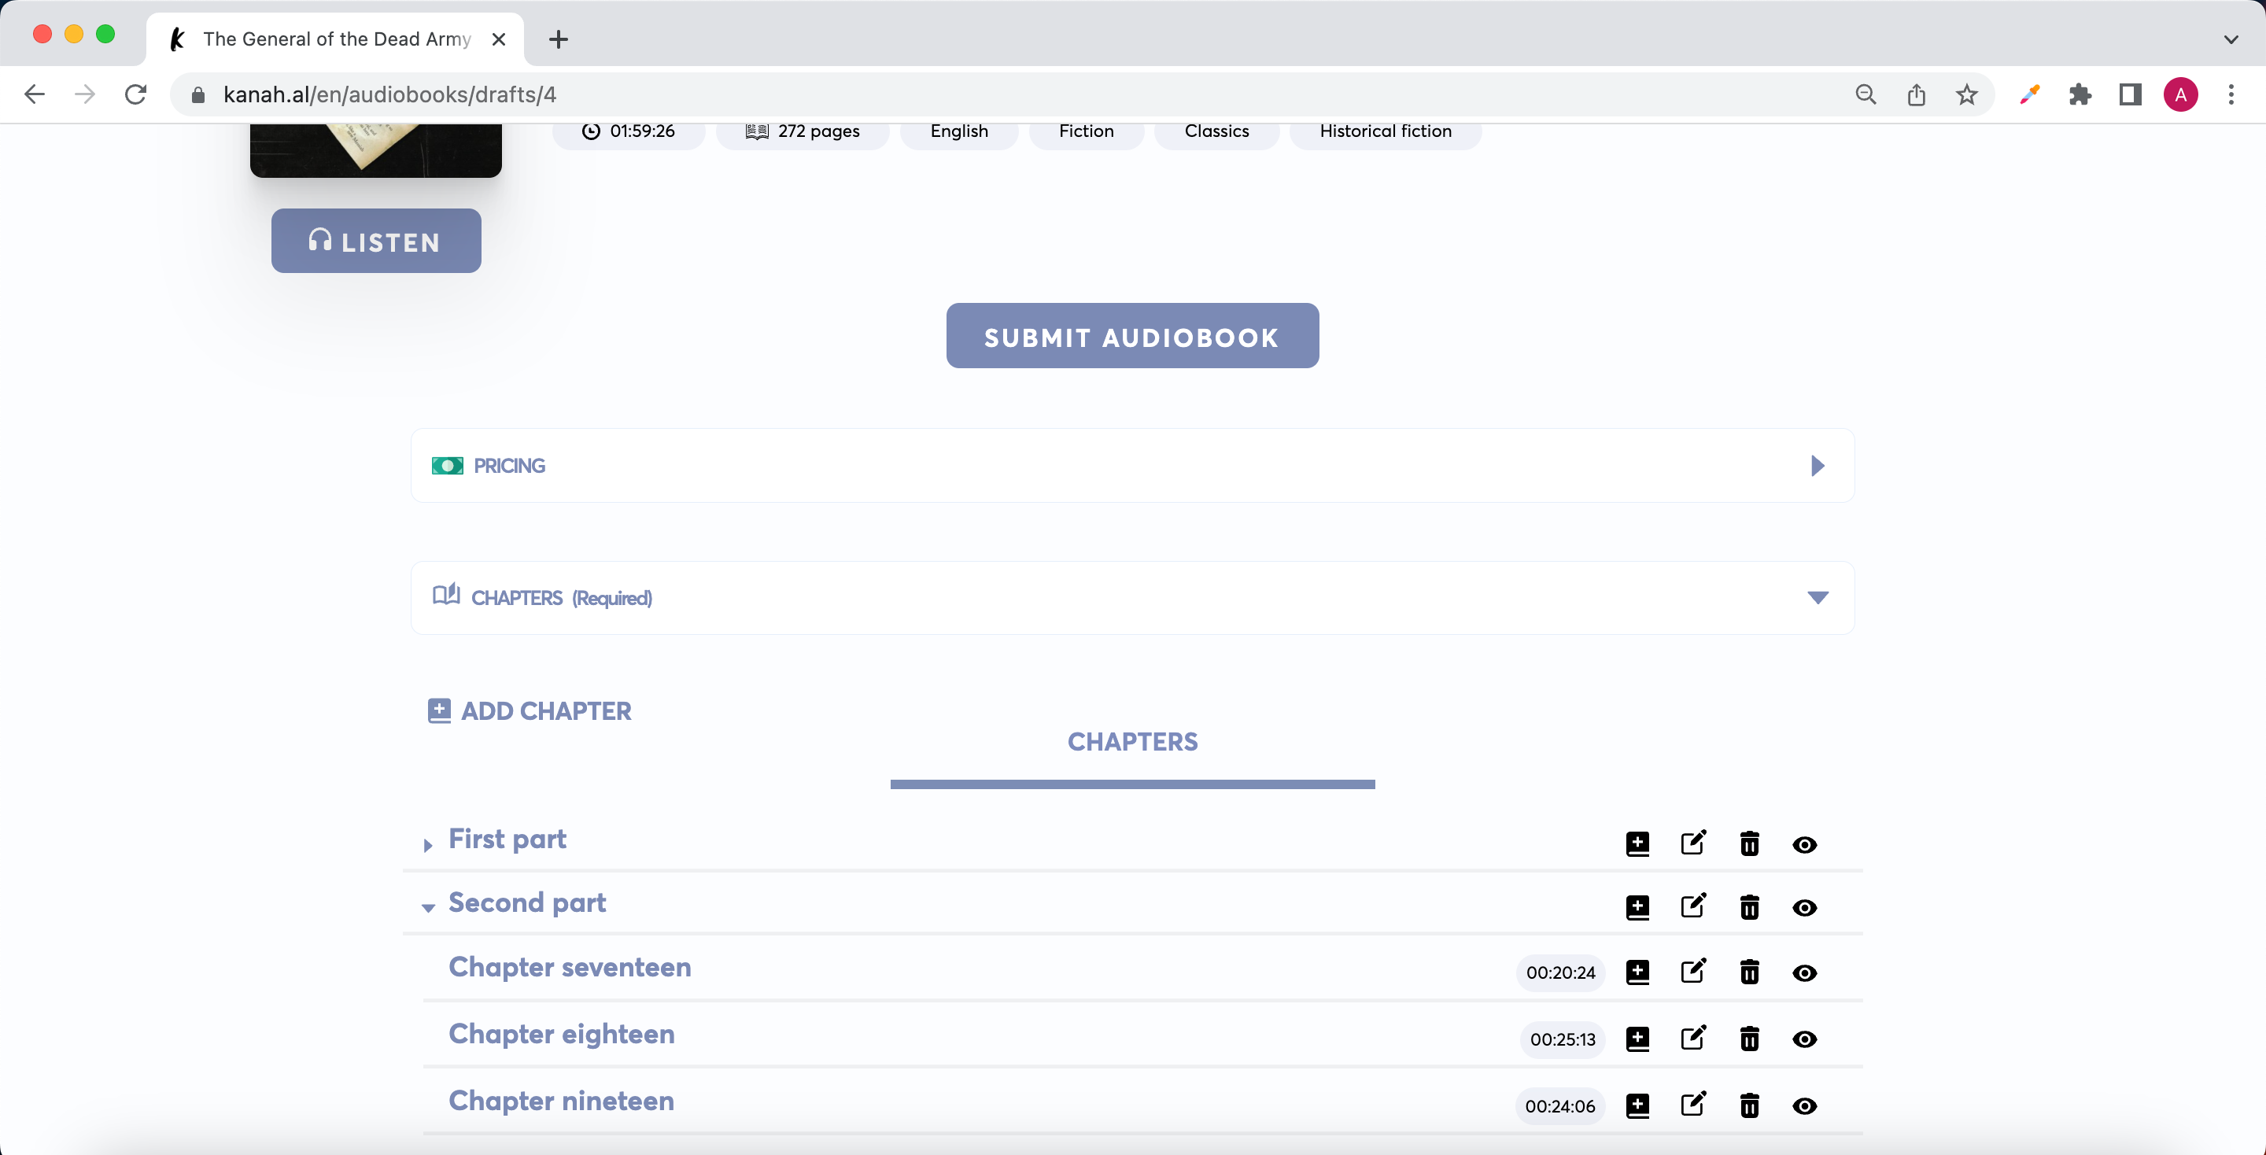Click Add Chapter

(530, 710)
